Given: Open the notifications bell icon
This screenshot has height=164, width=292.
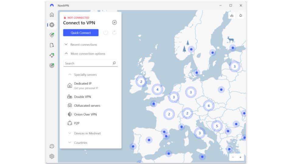Looking at the screenshot, I should coord(241,15).
